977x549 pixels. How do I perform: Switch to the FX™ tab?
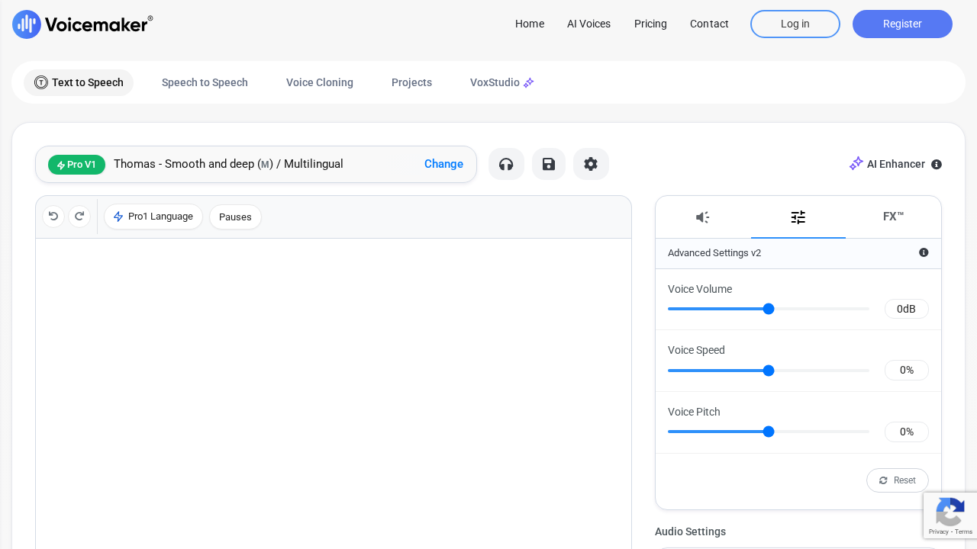(893, 217)
